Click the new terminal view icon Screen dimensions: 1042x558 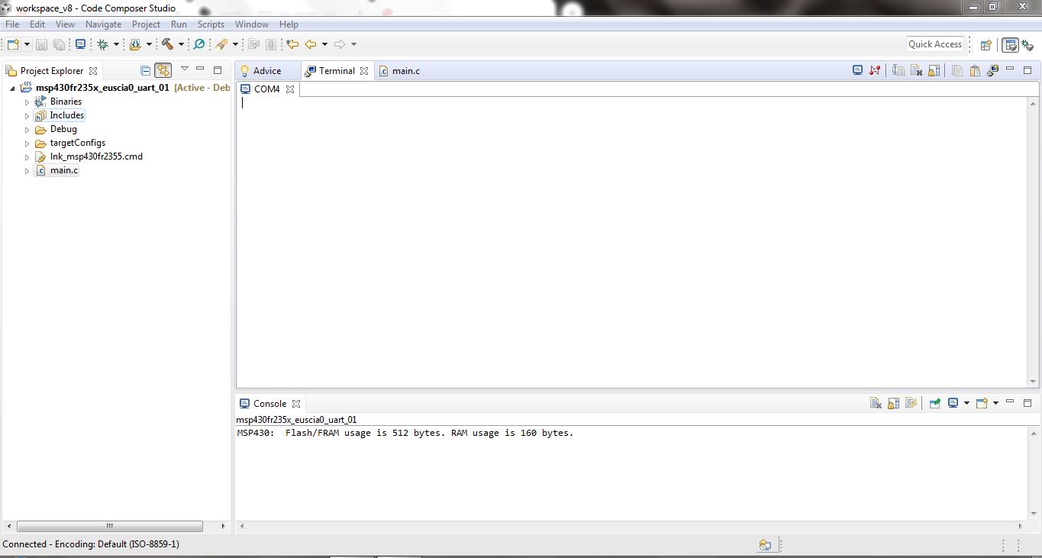(993, 70)
